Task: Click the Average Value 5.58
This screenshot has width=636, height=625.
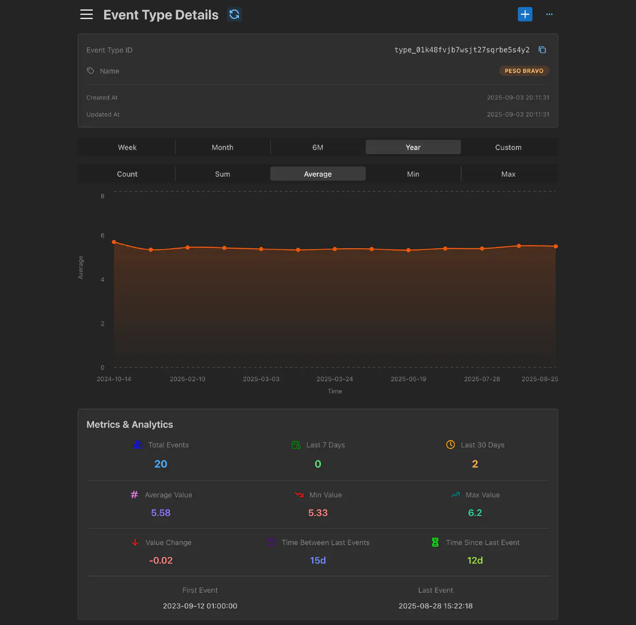Action: [x=161, y=513]
